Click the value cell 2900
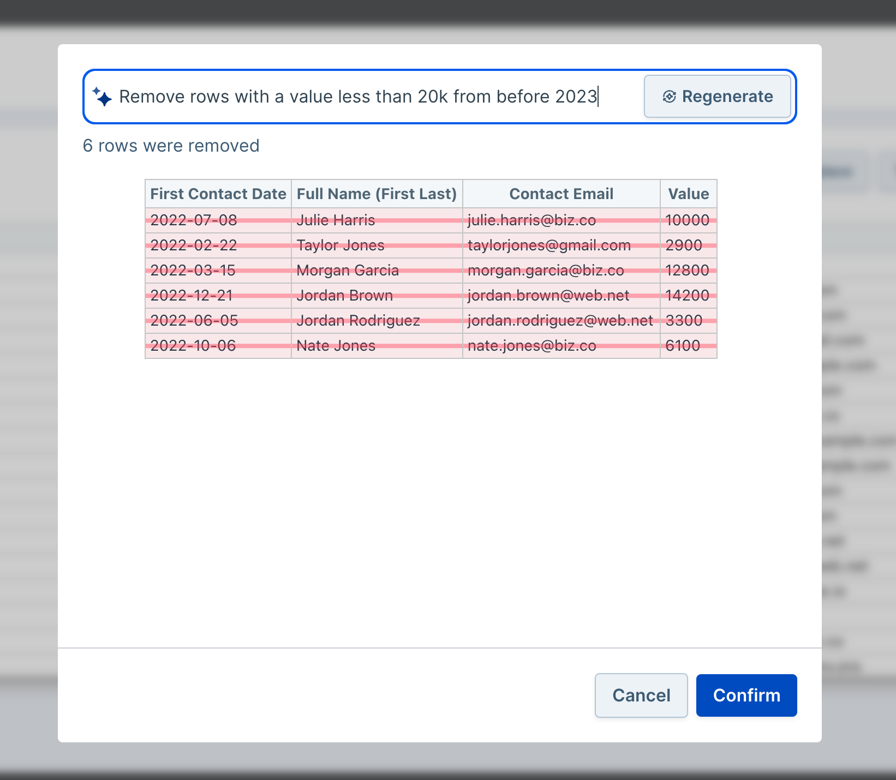 689,245
